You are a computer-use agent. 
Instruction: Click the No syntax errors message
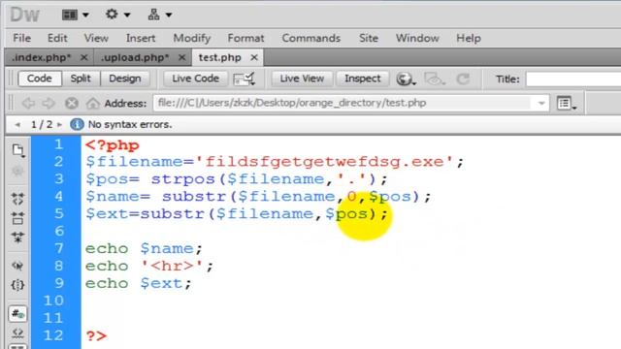(x=130, y=125)
